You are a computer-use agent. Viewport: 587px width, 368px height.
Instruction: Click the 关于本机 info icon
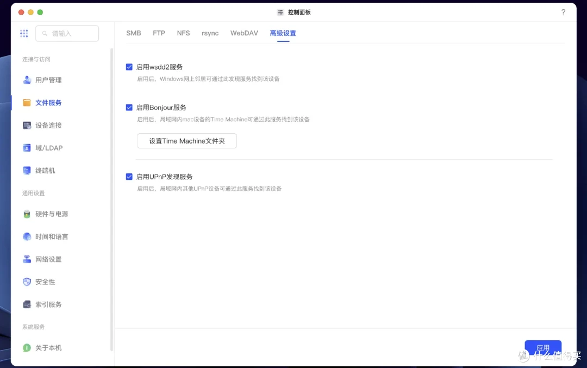tap(27, 348)
